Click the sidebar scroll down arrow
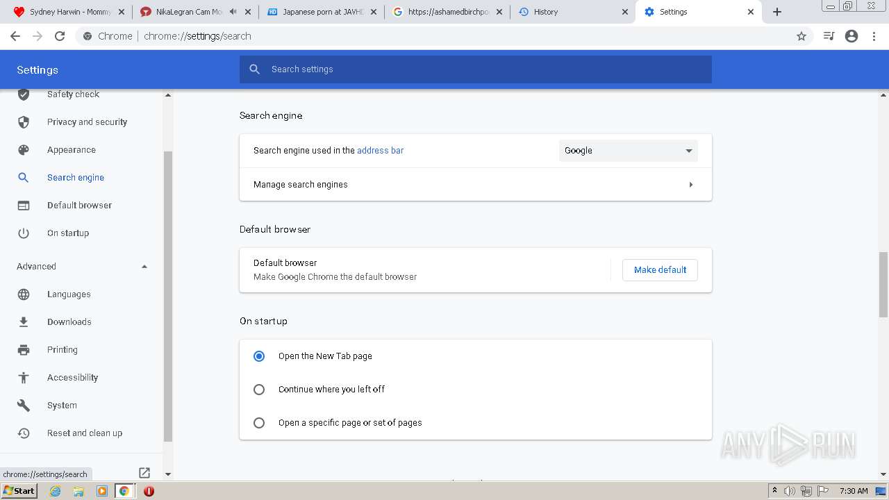The image size is (889, 500). click(x=167, y=474)
